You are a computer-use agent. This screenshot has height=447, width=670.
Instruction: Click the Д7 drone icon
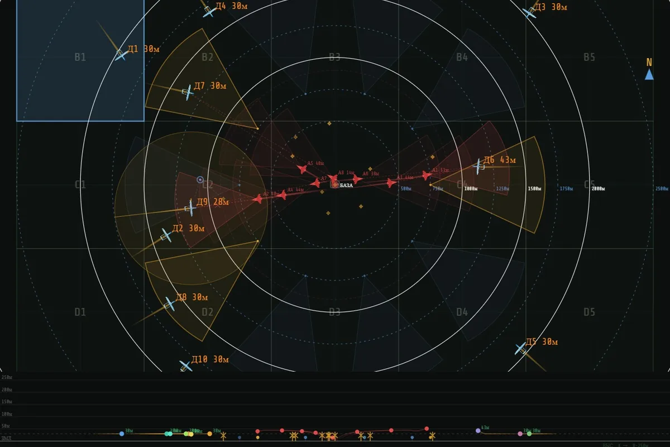[x=188, y=92]
